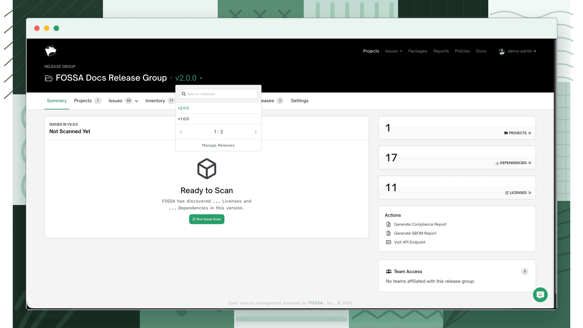Viewport: 583px width, 328px height.
Task: Click the page vertical scrollbar
Action: [x=555, y=167]
